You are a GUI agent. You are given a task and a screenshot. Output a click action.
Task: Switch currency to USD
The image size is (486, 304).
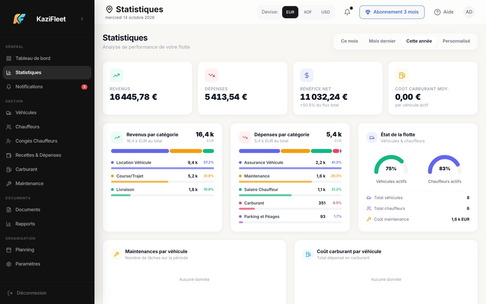(326, 12)
